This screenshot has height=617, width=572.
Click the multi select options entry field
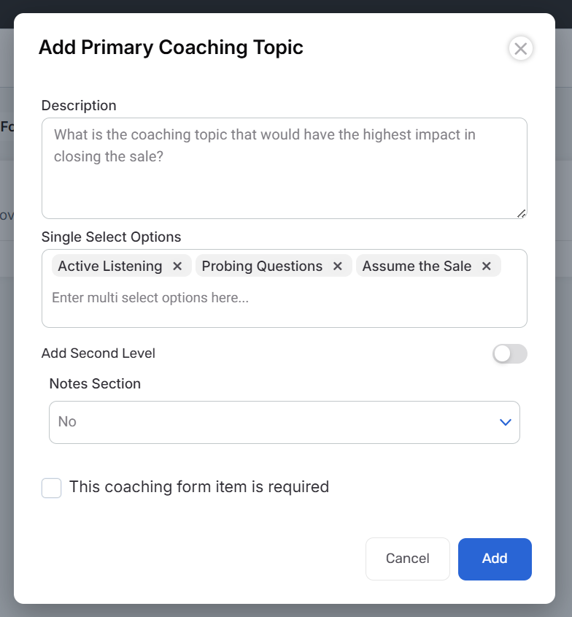[285, 298]
